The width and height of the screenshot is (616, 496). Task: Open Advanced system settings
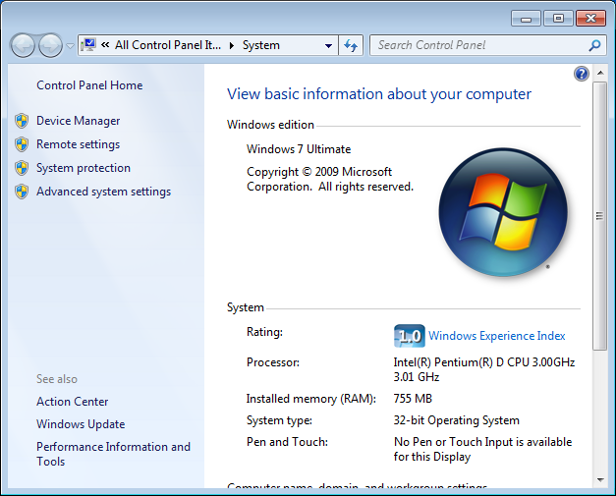click(x=103, y=192)
